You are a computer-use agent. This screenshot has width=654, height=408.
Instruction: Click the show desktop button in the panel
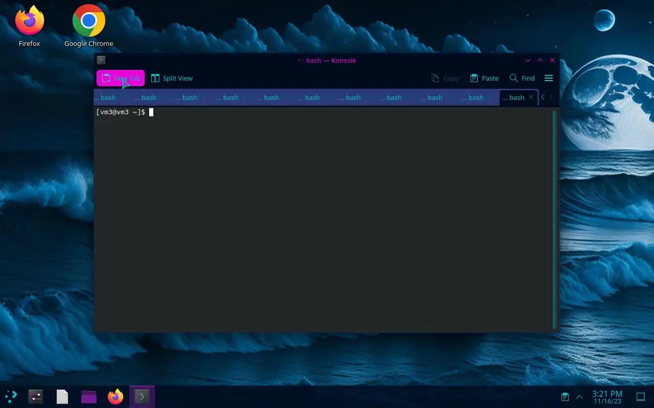[640, 397]
